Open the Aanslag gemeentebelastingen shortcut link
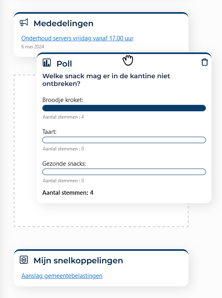 (62, 276)
